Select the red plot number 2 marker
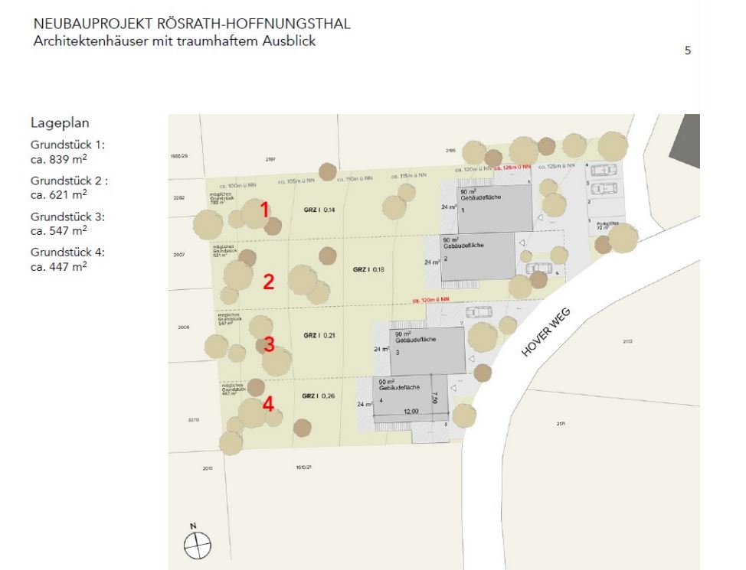Viewport: 746px width, 570px height. pyautogui.click(x=268, y=282)
